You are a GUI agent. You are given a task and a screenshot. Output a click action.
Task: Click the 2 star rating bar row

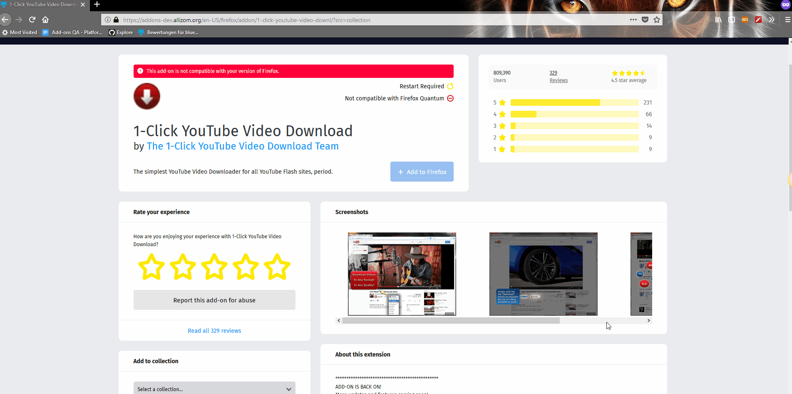click(573, 137)
